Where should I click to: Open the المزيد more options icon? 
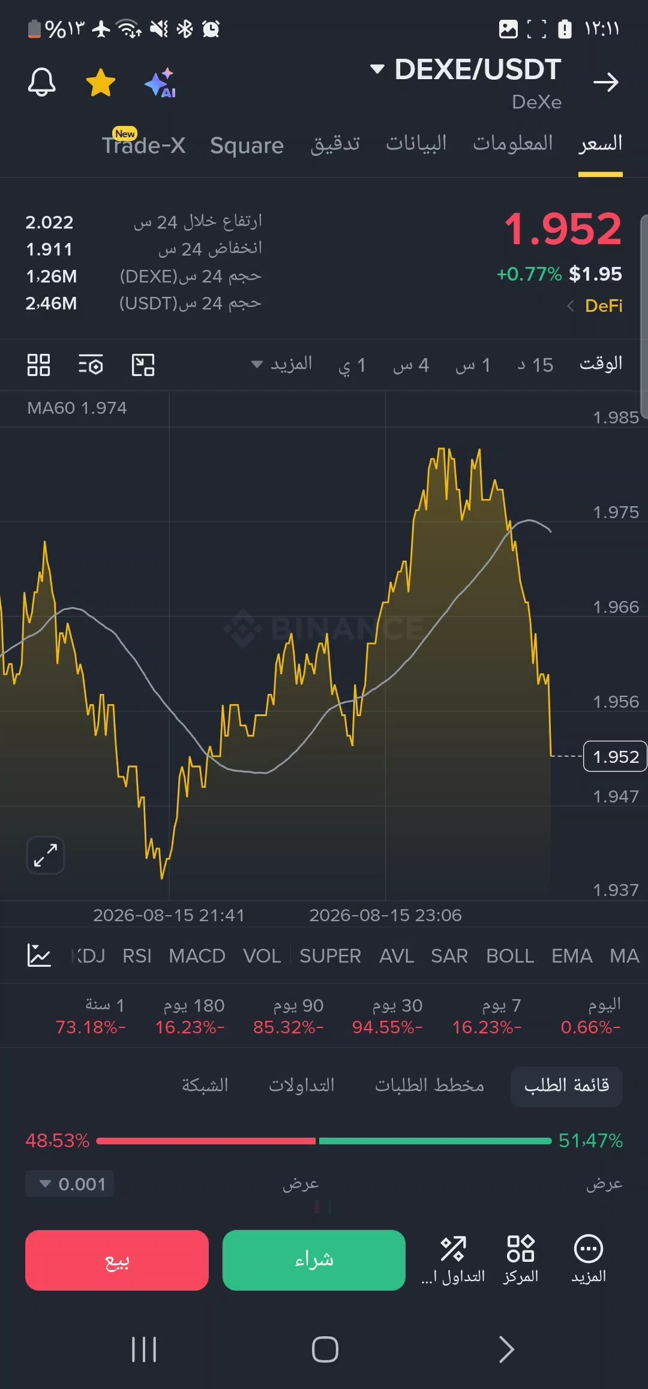589,1259
